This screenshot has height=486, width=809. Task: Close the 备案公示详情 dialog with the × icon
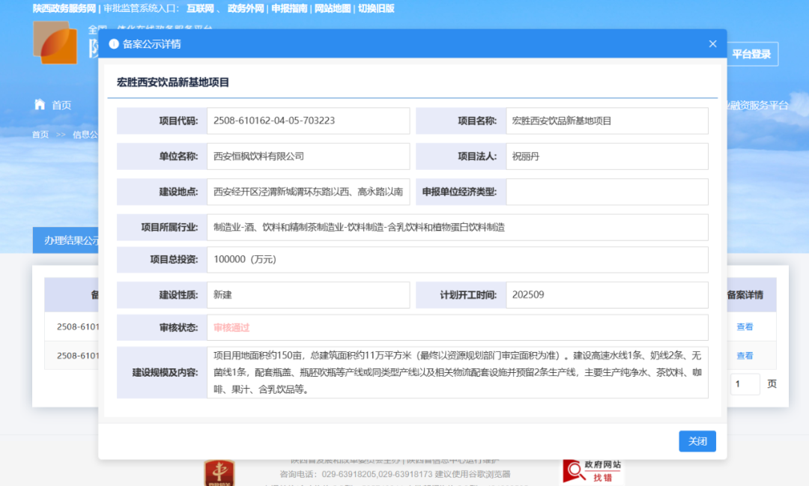[712, 43]
